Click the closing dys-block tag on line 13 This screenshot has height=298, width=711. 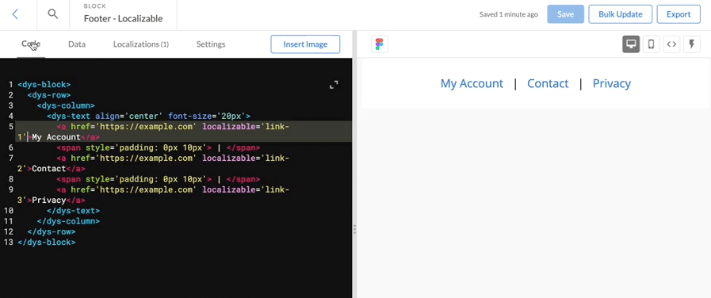46,243
